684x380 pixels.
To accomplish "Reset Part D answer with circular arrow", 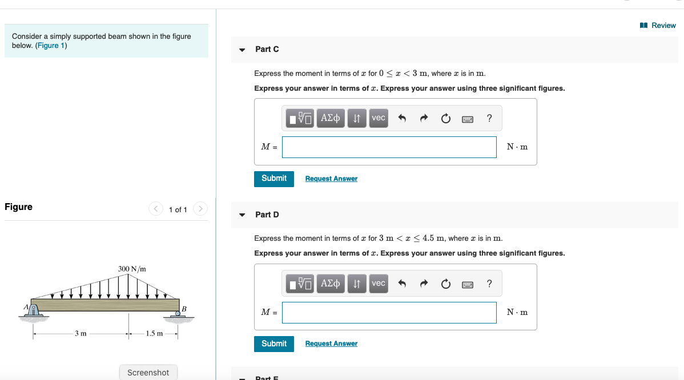I will click(445, 284).
